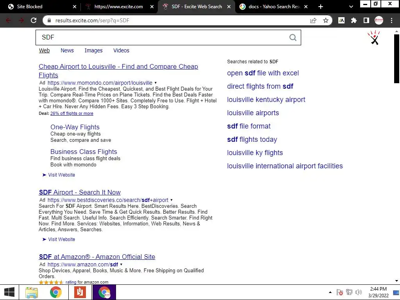Open Chrome three-dot menu
This screenshot has width=400, height=300.
[x=391, y=20]
